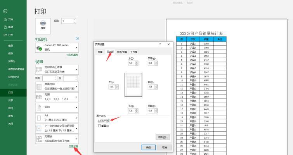This screenshot has width=293, height=155.
Task: Toggle the Horizontal (水平) centering checkbox
Action: (x=99, y=121)
